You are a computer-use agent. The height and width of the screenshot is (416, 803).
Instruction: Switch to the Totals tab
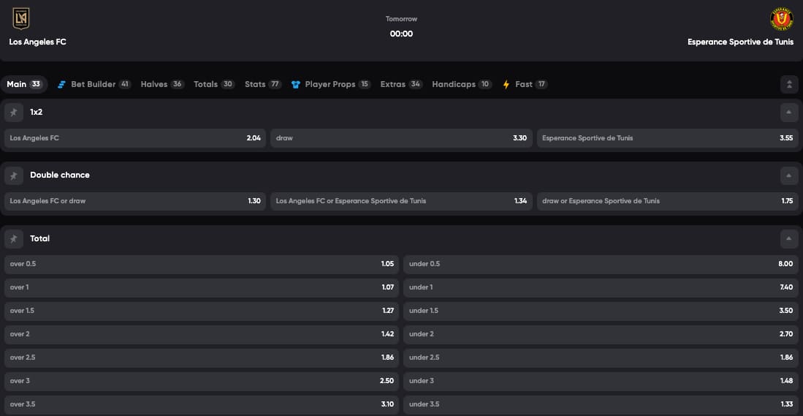point(214,85)
